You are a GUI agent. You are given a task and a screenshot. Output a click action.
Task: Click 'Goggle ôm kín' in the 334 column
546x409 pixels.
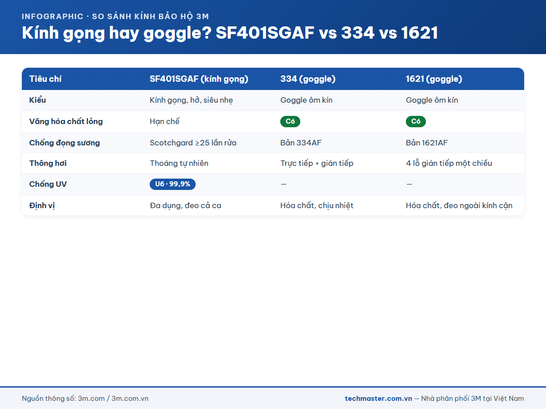306,100
